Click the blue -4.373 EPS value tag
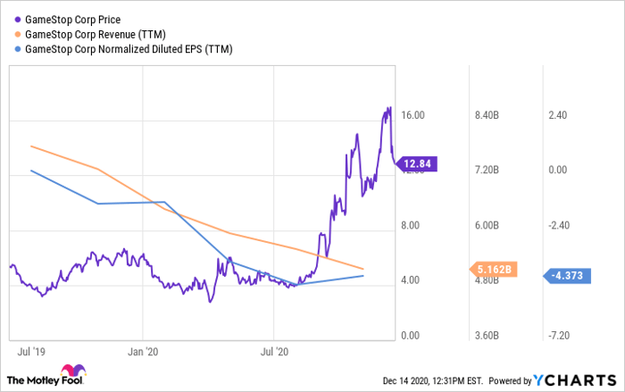625x392 pixels. pos(568,276)
